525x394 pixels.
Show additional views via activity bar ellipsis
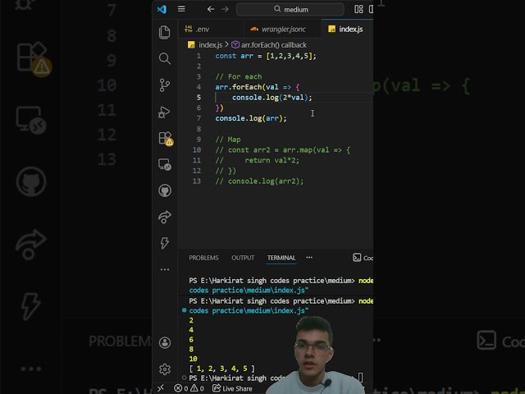(x=165, y=269)
